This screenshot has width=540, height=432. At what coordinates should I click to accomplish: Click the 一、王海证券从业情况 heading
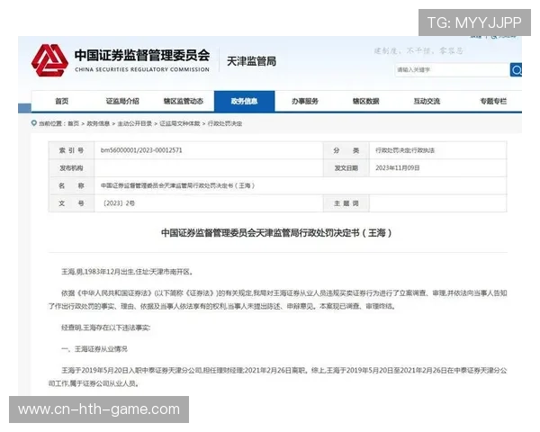[94, 349]
